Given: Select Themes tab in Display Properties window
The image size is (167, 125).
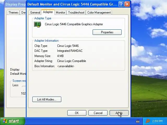Looking at the screenshot, I should (x=13, y=12).
